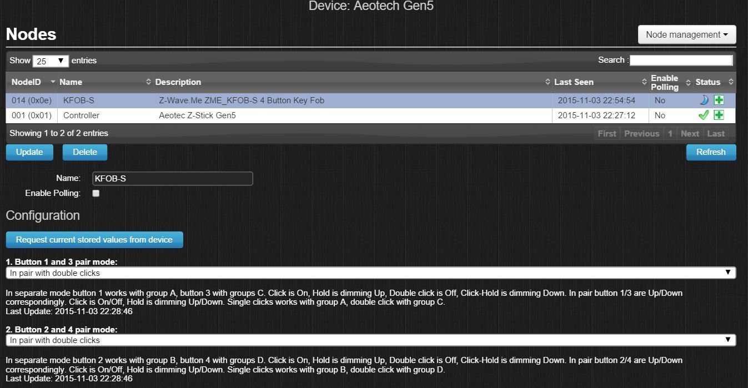Click the Nodes page heading

point(31,34)
